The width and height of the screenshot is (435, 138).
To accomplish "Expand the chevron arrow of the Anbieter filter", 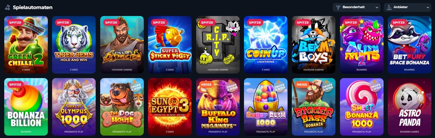I will point(428,8).
